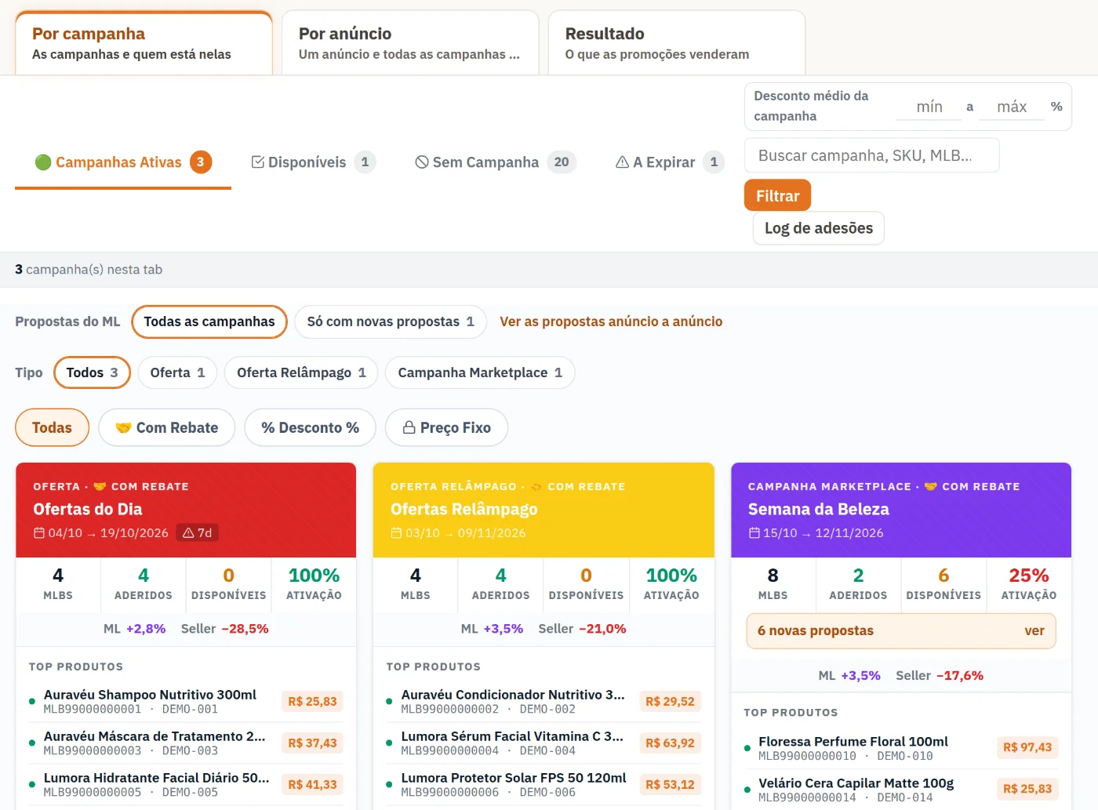Switch to the Por anúncio tab

410,43
